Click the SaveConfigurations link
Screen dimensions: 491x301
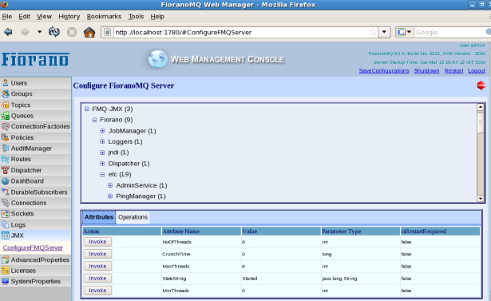click(384, 71)
